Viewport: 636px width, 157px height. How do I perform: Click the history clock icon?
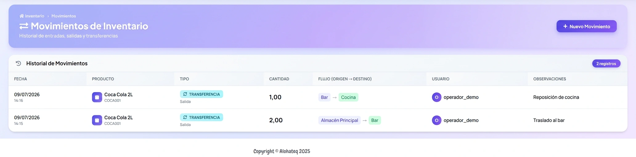tap(18, 63)
